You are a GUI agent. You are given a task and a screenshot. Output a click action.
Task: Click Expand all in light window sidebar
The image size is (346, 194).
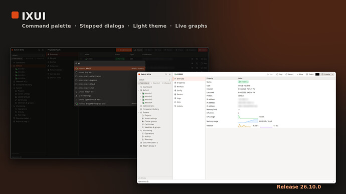pyautogui.click(x=156, y=83)
